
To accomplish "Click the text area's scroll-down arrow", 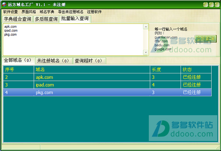I will 146,52.
